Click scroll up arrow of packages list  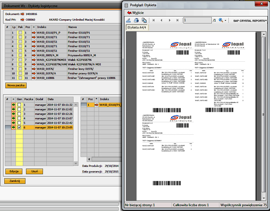76,104
